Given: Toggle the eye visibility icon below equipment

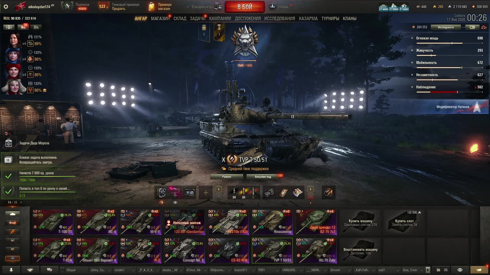Looking at the screenshot, I should coord(175,202).
